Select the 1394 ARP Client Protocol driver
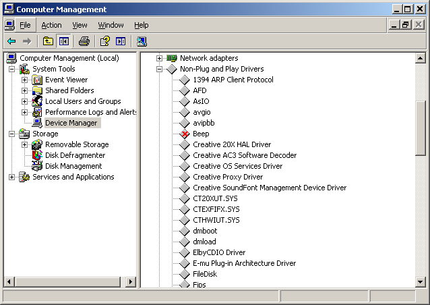Viewport: 430px width, 305px height. click(233, 80)
